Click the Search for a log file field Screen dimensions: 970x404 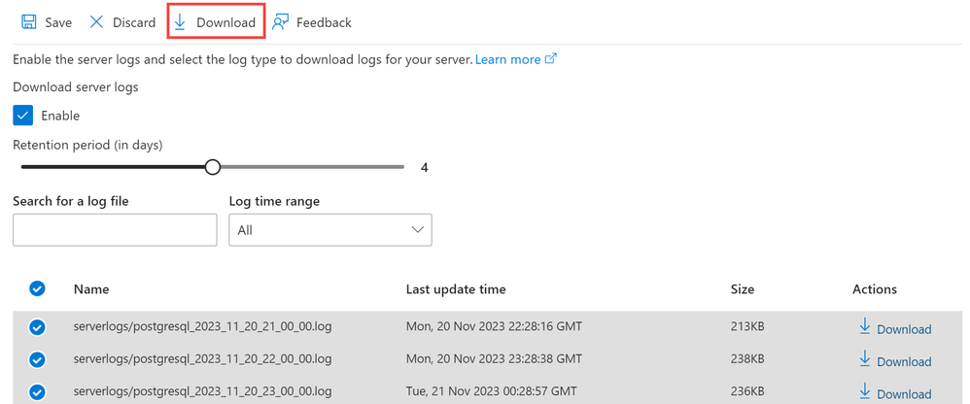pos(115,230)
